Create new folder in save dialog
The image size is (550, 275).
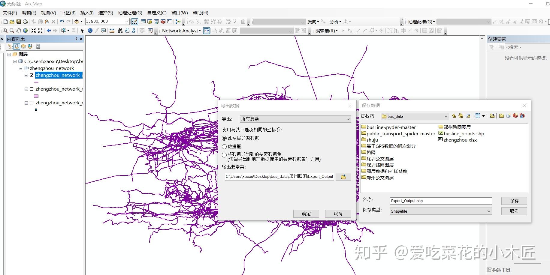pos(501,116)
